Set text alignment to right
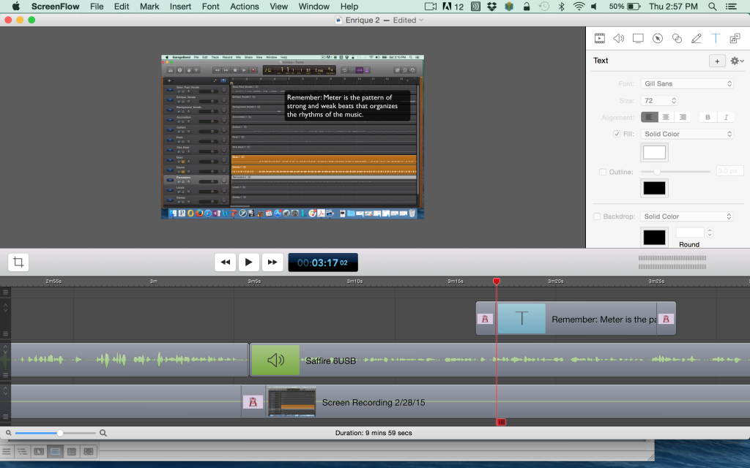The width and height of the screenshot is (750, 468). point(683,117)
